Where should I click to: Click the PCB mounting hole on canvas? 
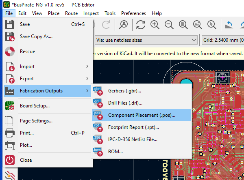[x=187, y=81]
